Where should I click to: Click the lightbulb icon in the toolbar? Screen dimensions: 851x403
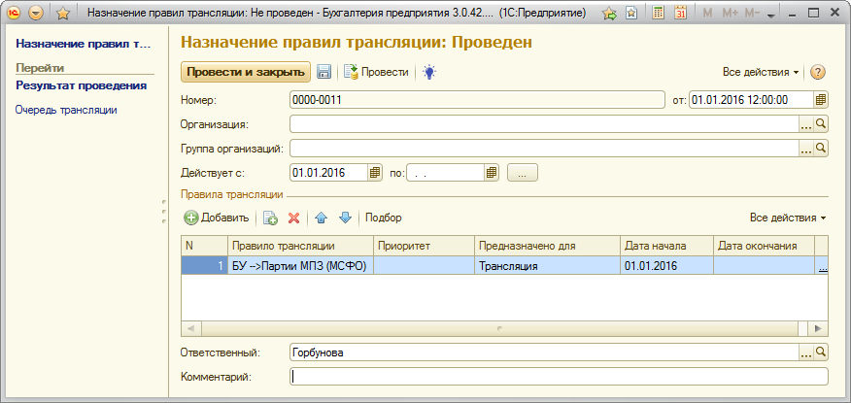pos(429,72)
